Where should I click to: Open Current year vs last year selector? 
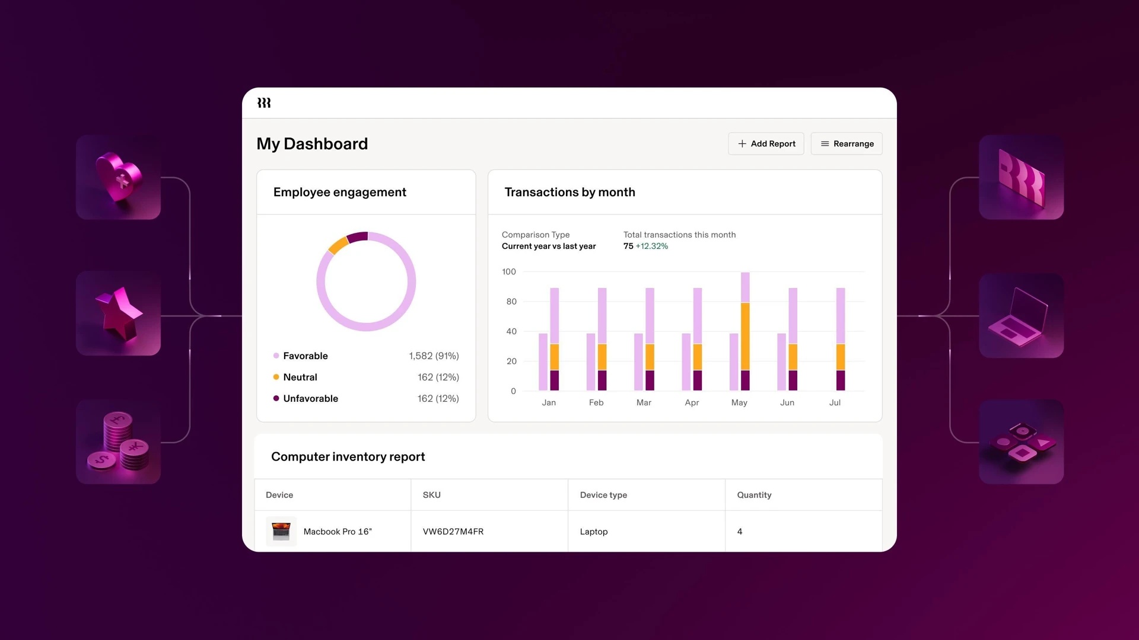(548, 247)
